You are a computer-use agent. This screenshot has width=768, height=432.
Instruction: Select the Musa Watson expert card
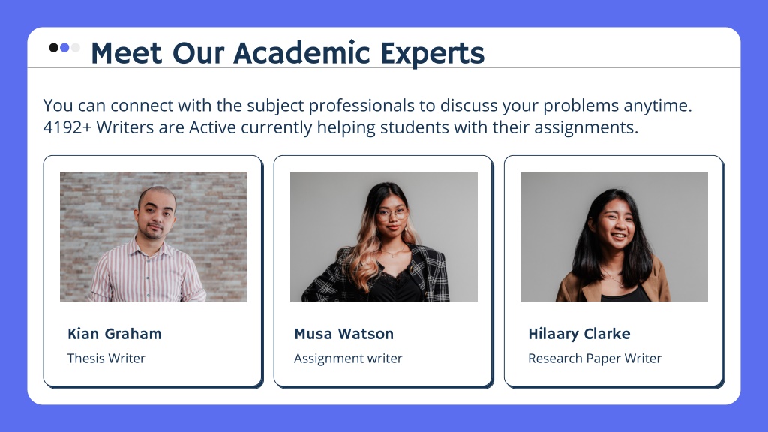383,271
